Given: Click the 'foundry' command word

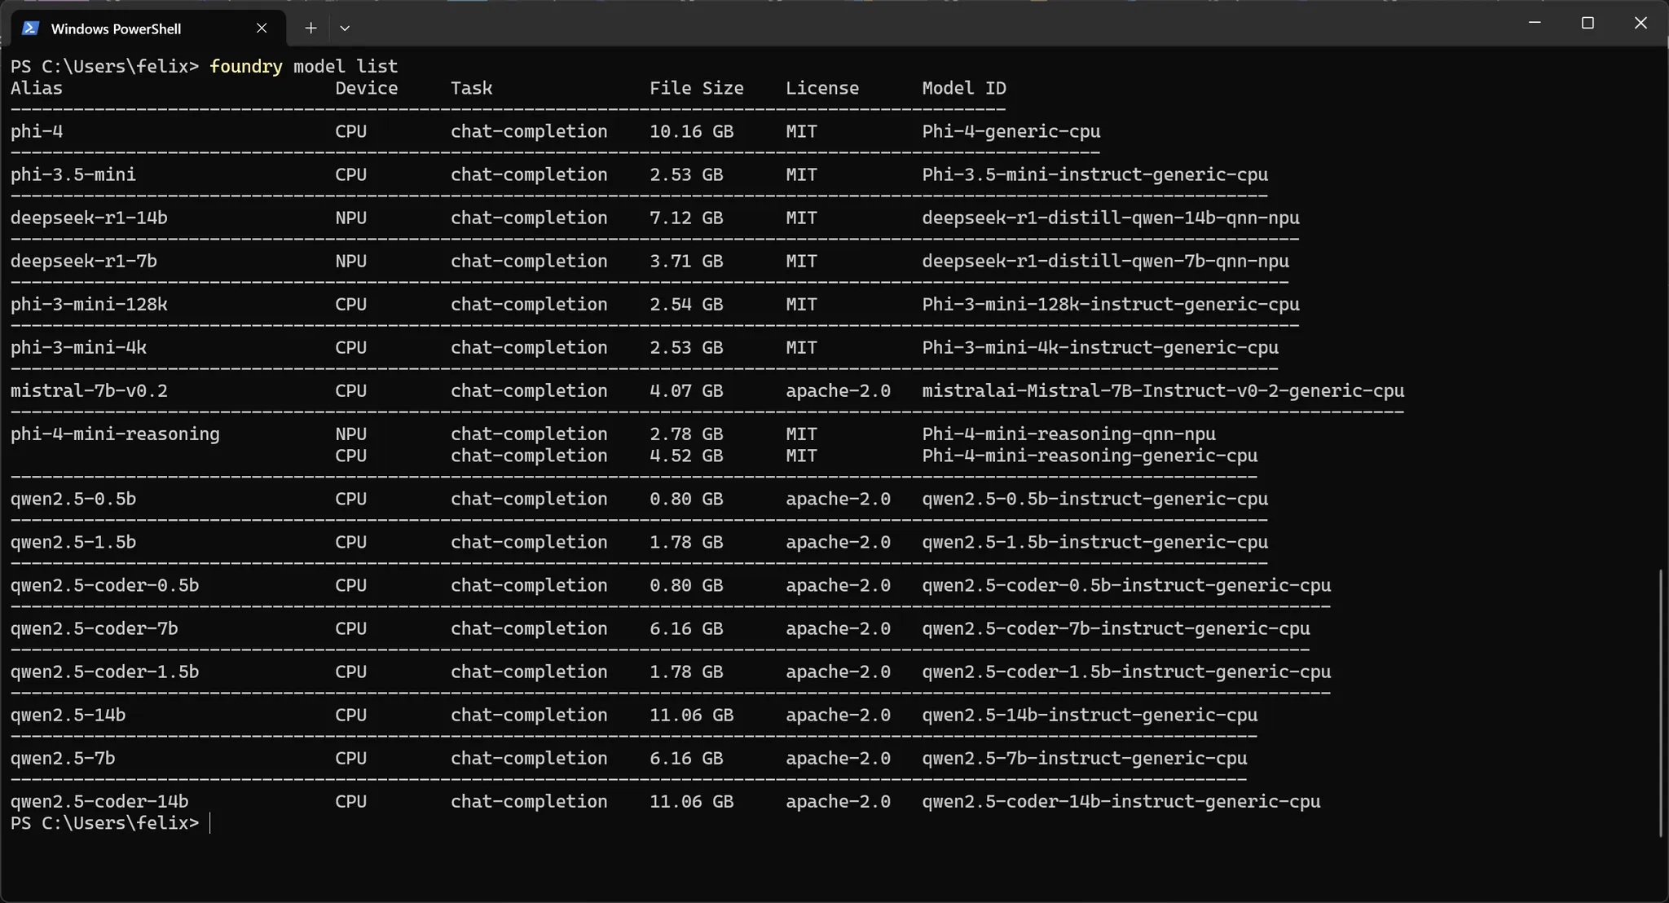Looking at the screenshot, I should pos(246,67).
